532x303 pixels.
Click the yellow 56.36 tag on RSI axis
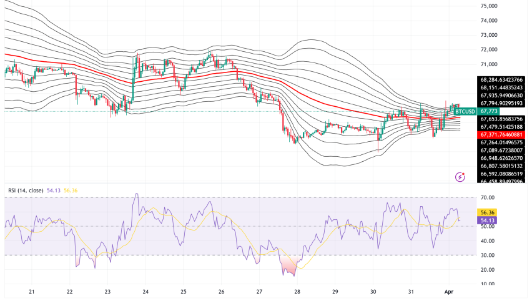[x=488, y=212]
